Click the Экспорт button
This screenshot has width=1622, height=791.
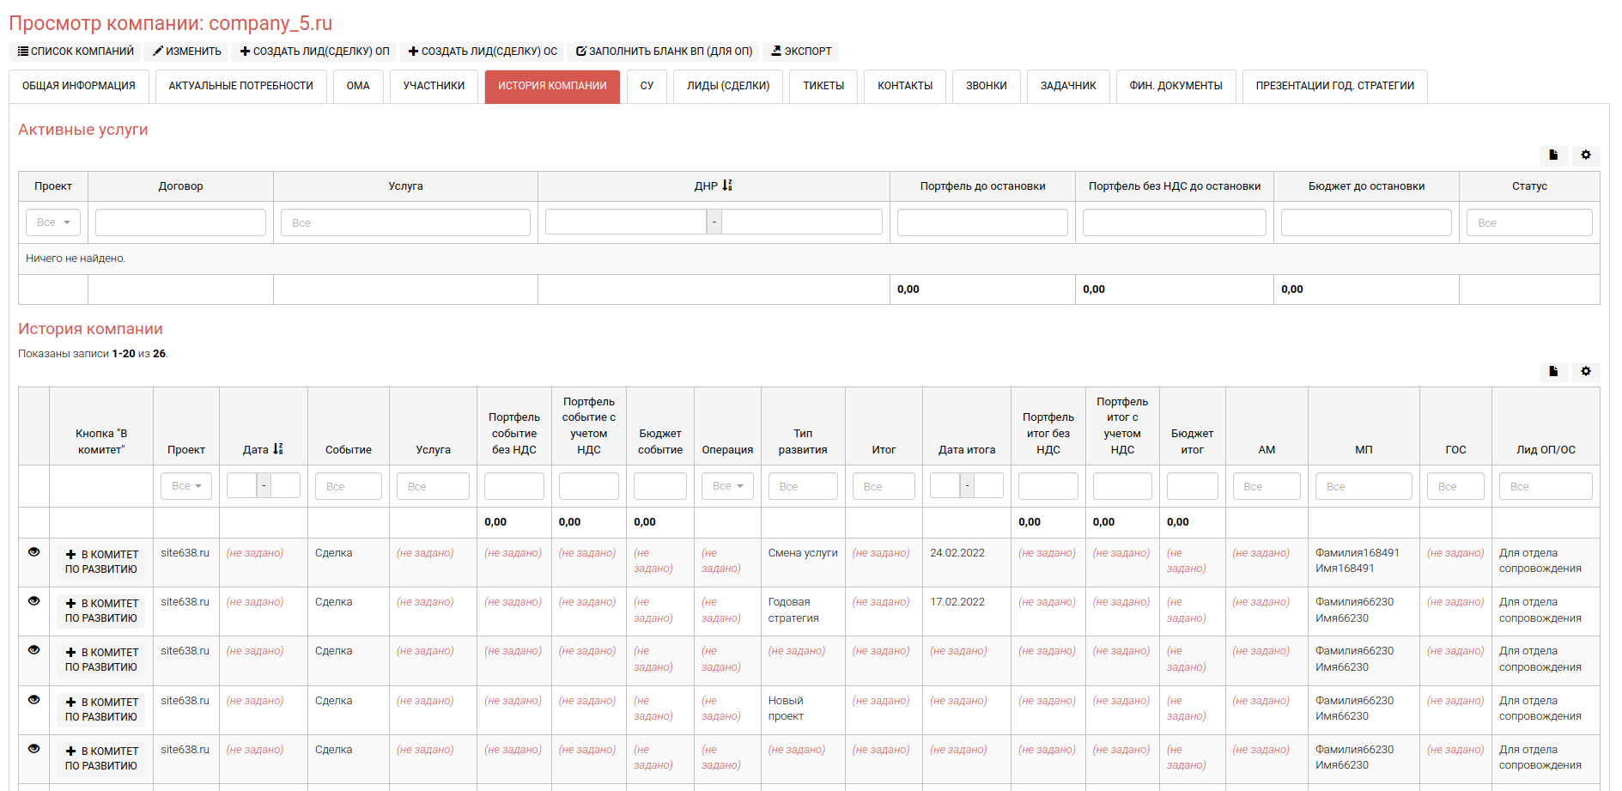point(800,52)
